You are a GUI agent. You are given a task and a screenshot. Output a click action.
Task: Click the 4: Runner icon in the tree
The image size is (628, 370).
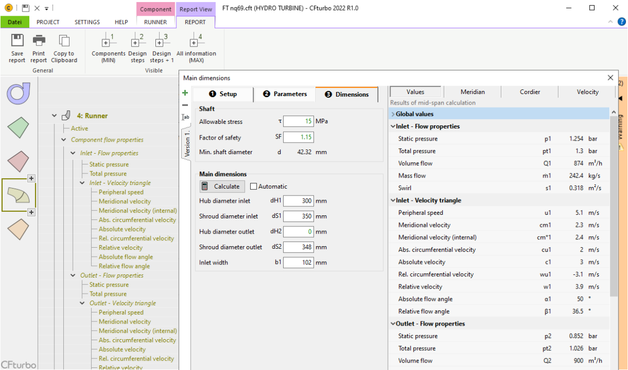(x=66, y=115)
